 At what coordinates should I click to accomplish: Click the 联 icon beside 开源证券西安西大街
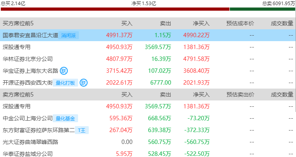click(84, 83)
